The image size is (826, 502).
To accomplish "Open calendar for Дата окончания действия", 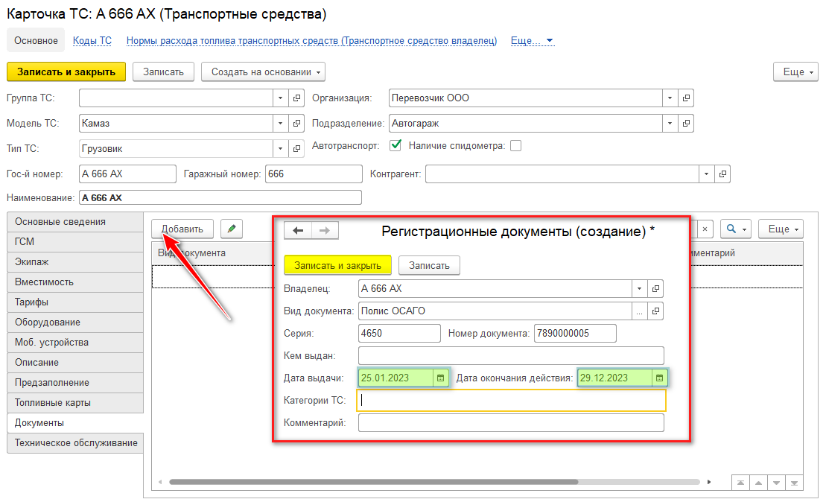I will pos(659,378).
